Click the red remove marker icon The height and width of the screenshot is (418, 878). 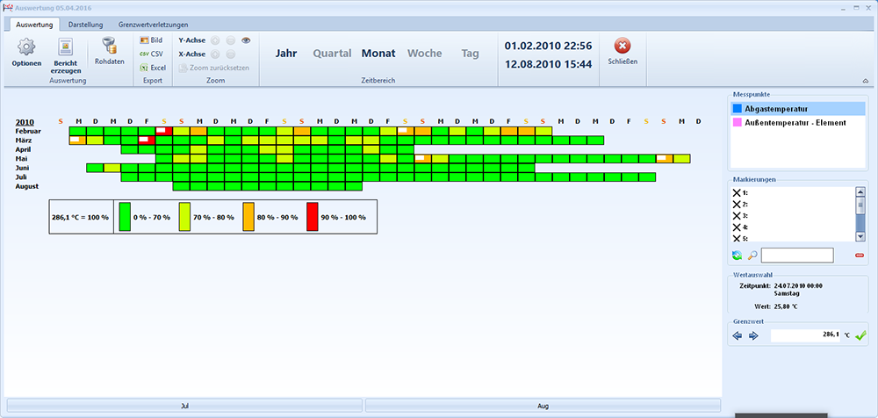click(x=860, y=256)
